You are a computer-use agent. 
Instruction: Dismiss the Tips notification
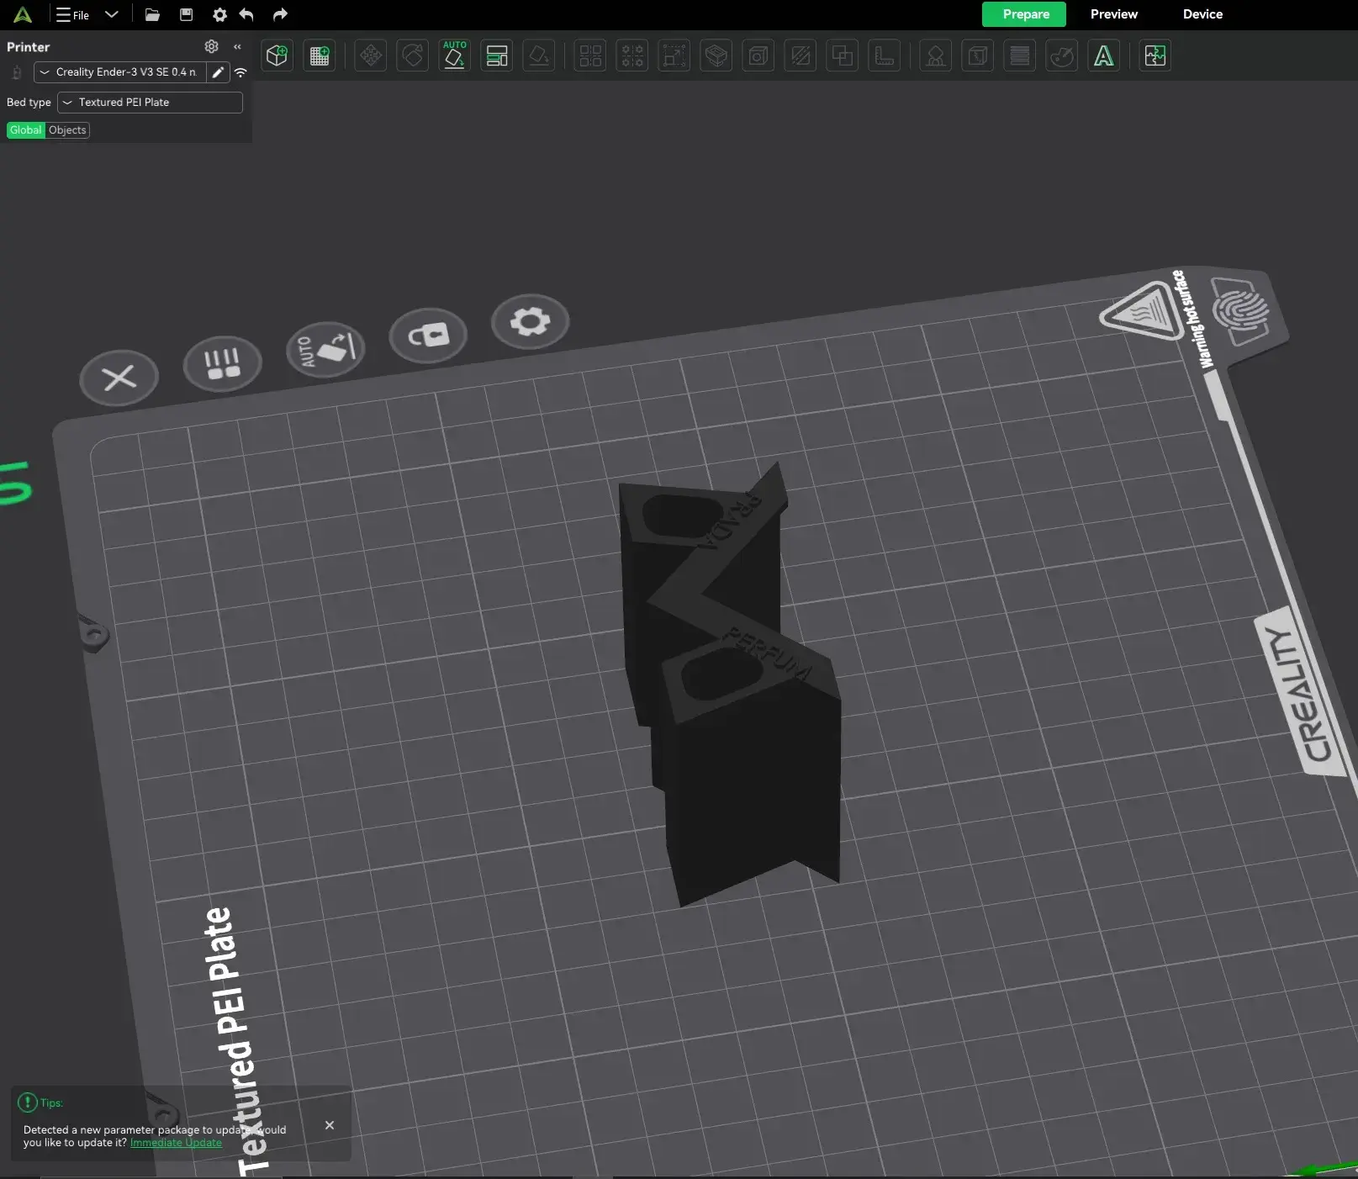(330, 1125)
